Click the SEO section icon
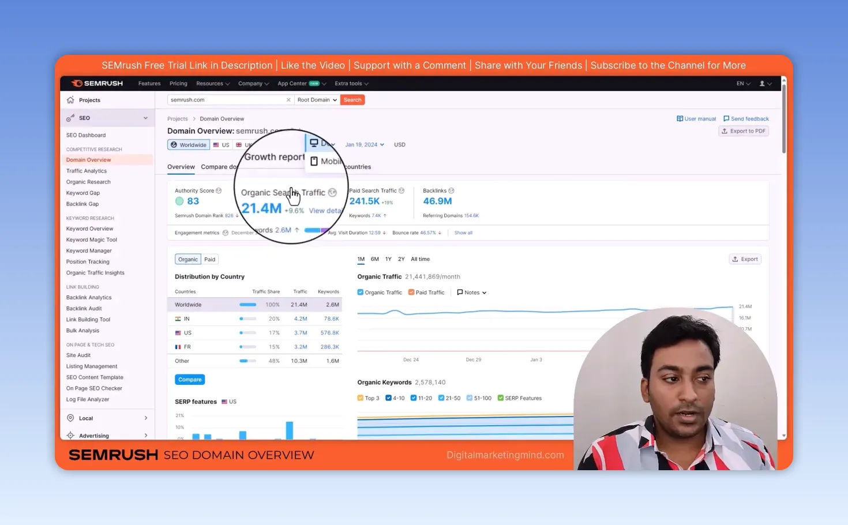 pyautogui.click(x=70, y=118)
